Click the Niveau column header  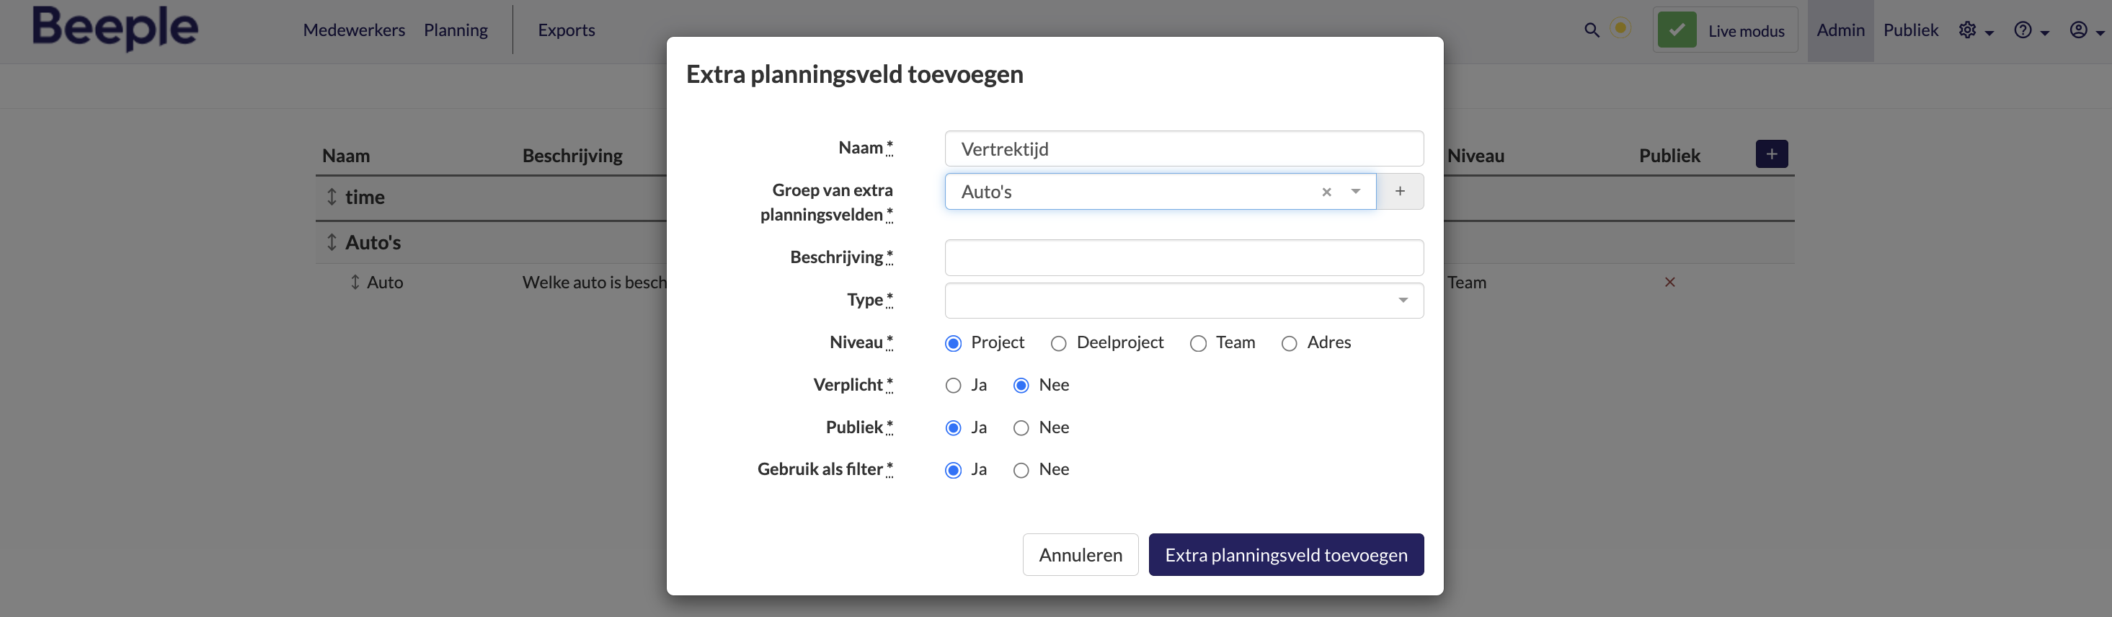tap(1475, 156)
